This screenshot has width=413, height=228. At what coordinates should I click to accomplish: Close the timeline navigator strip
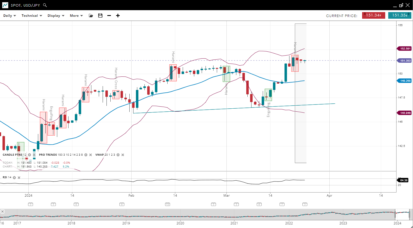pyautogui.click(x=2, y=211)
